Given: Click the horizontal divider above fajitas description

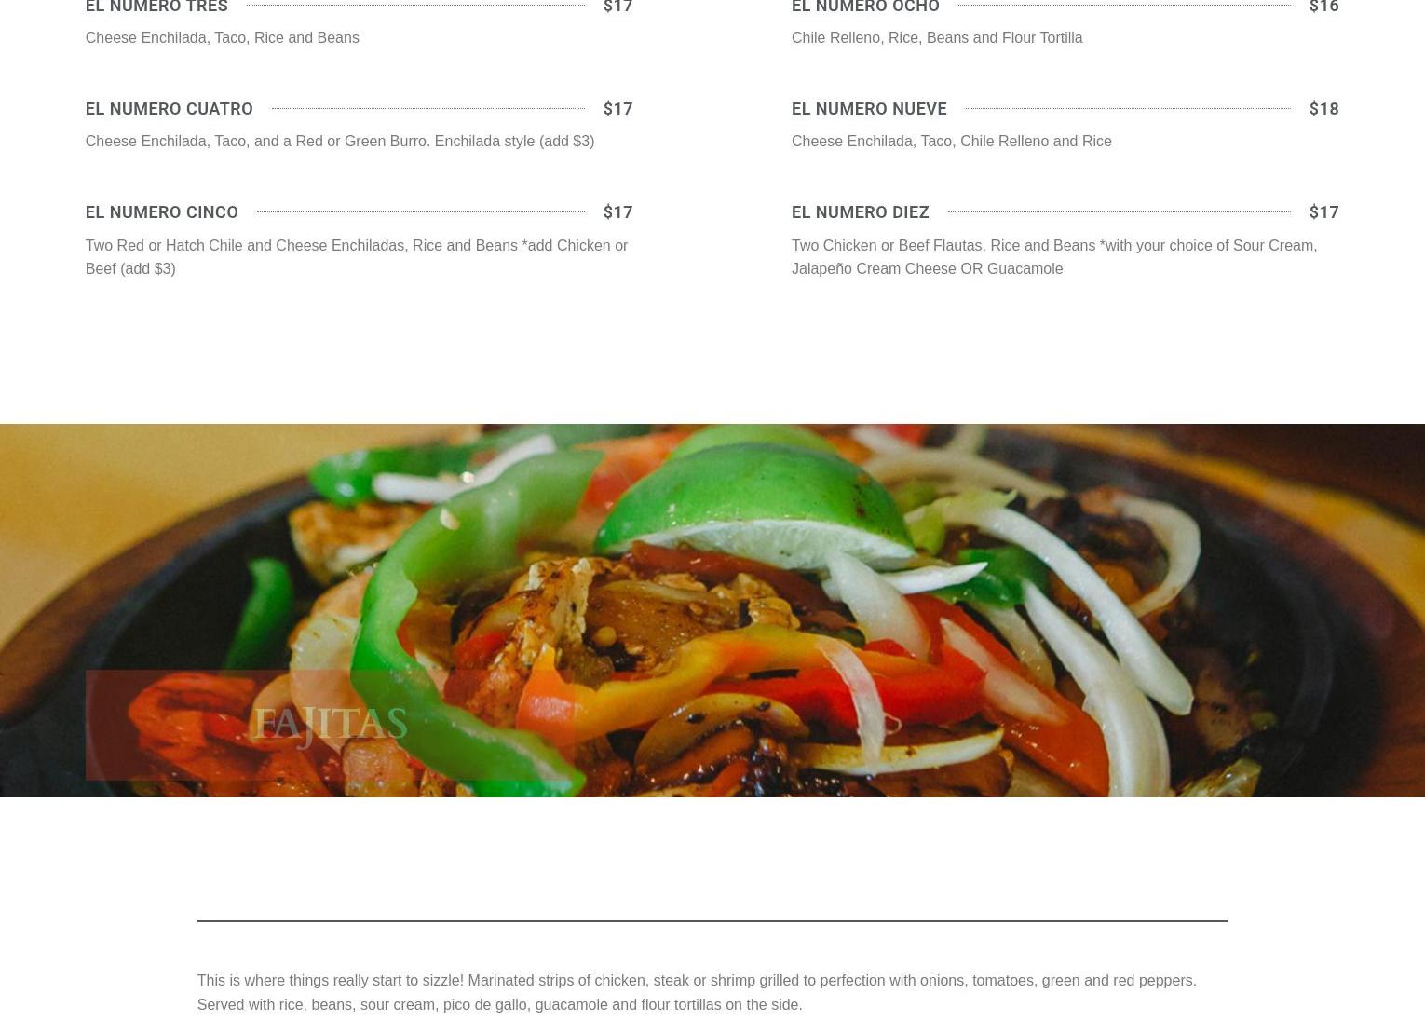Looking at the screenshot, I should 712,920.
